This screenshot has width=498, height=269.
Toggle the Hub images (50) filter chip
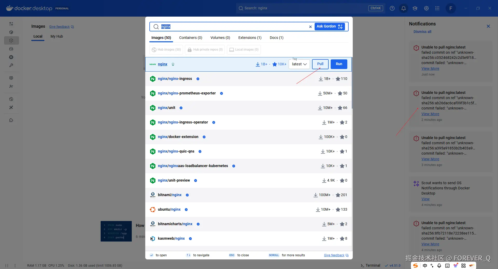[x=166, y=50]
